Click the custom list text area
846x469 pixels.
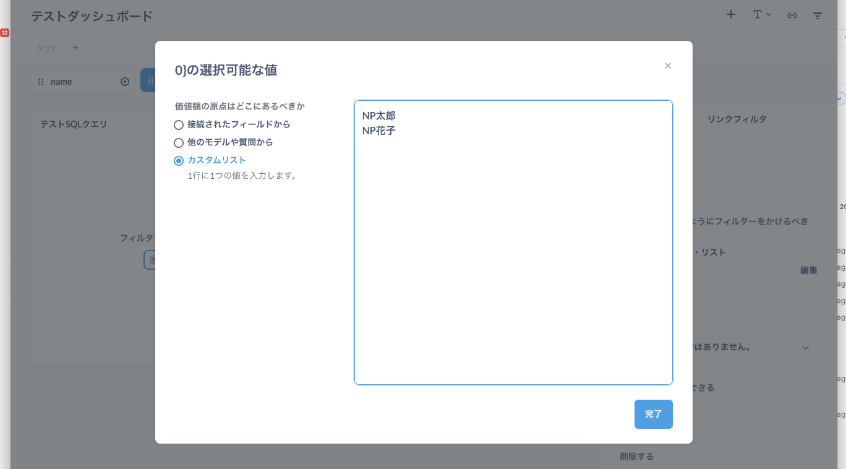point(513,241)
